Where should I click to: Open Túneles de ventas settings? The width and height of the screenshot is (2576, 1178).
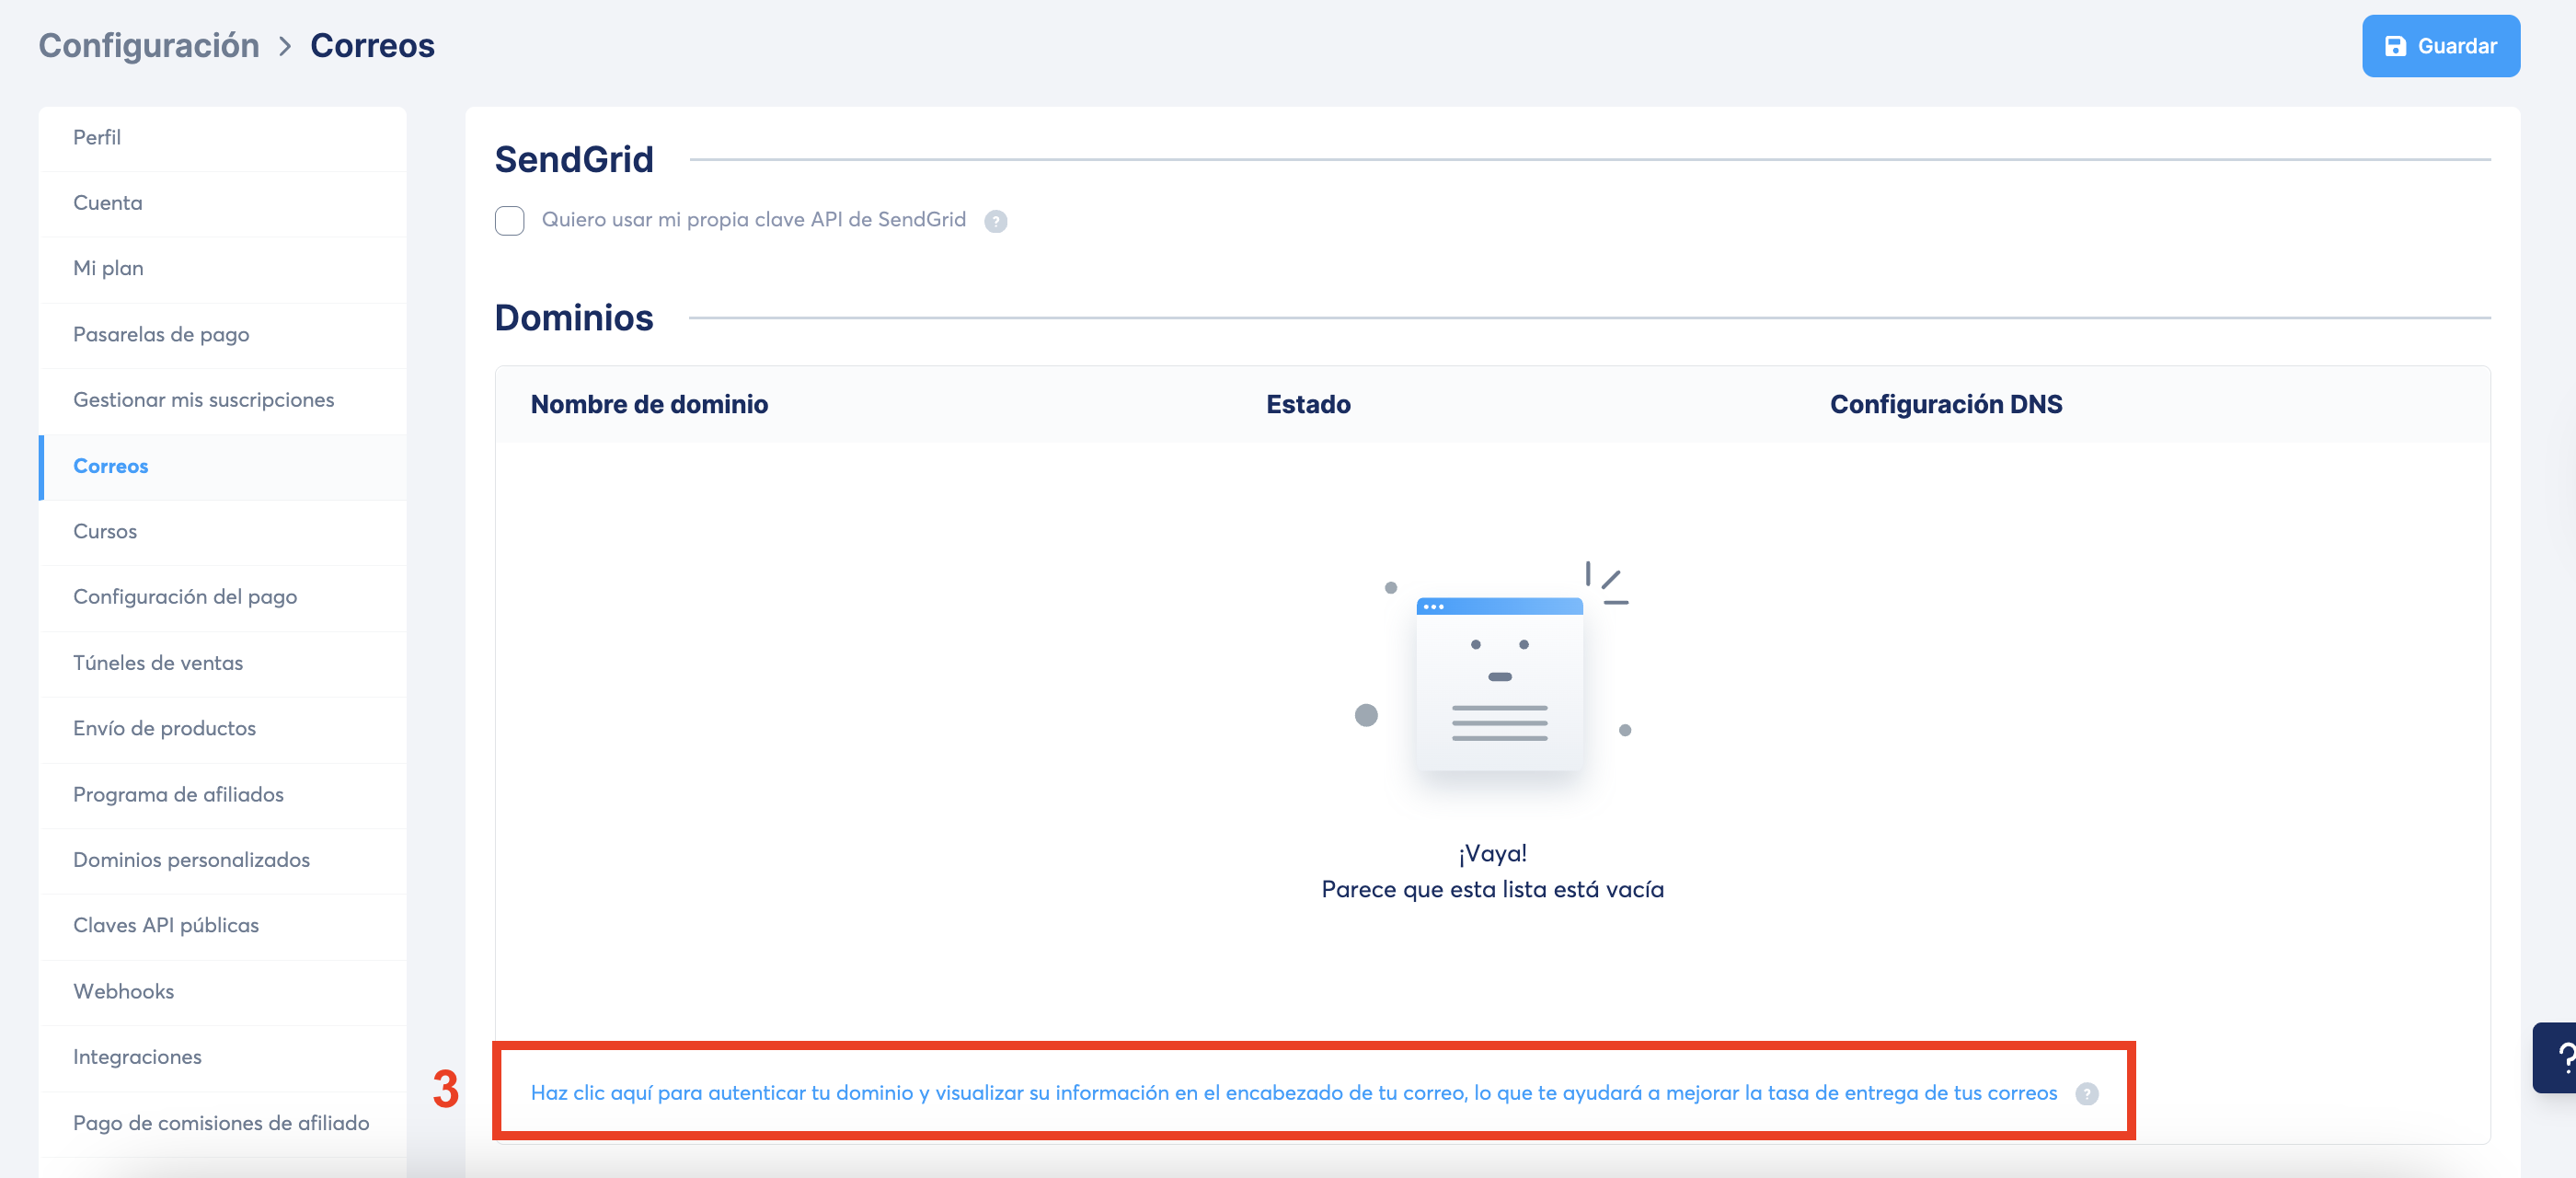point(158,663)
